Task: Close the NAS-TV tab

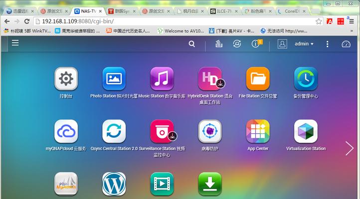Action: click(x=100, y=11)
